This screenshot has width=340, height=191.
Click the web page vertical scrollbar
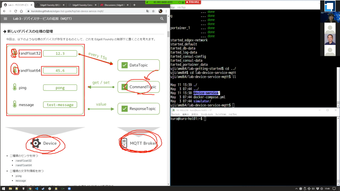168,35
